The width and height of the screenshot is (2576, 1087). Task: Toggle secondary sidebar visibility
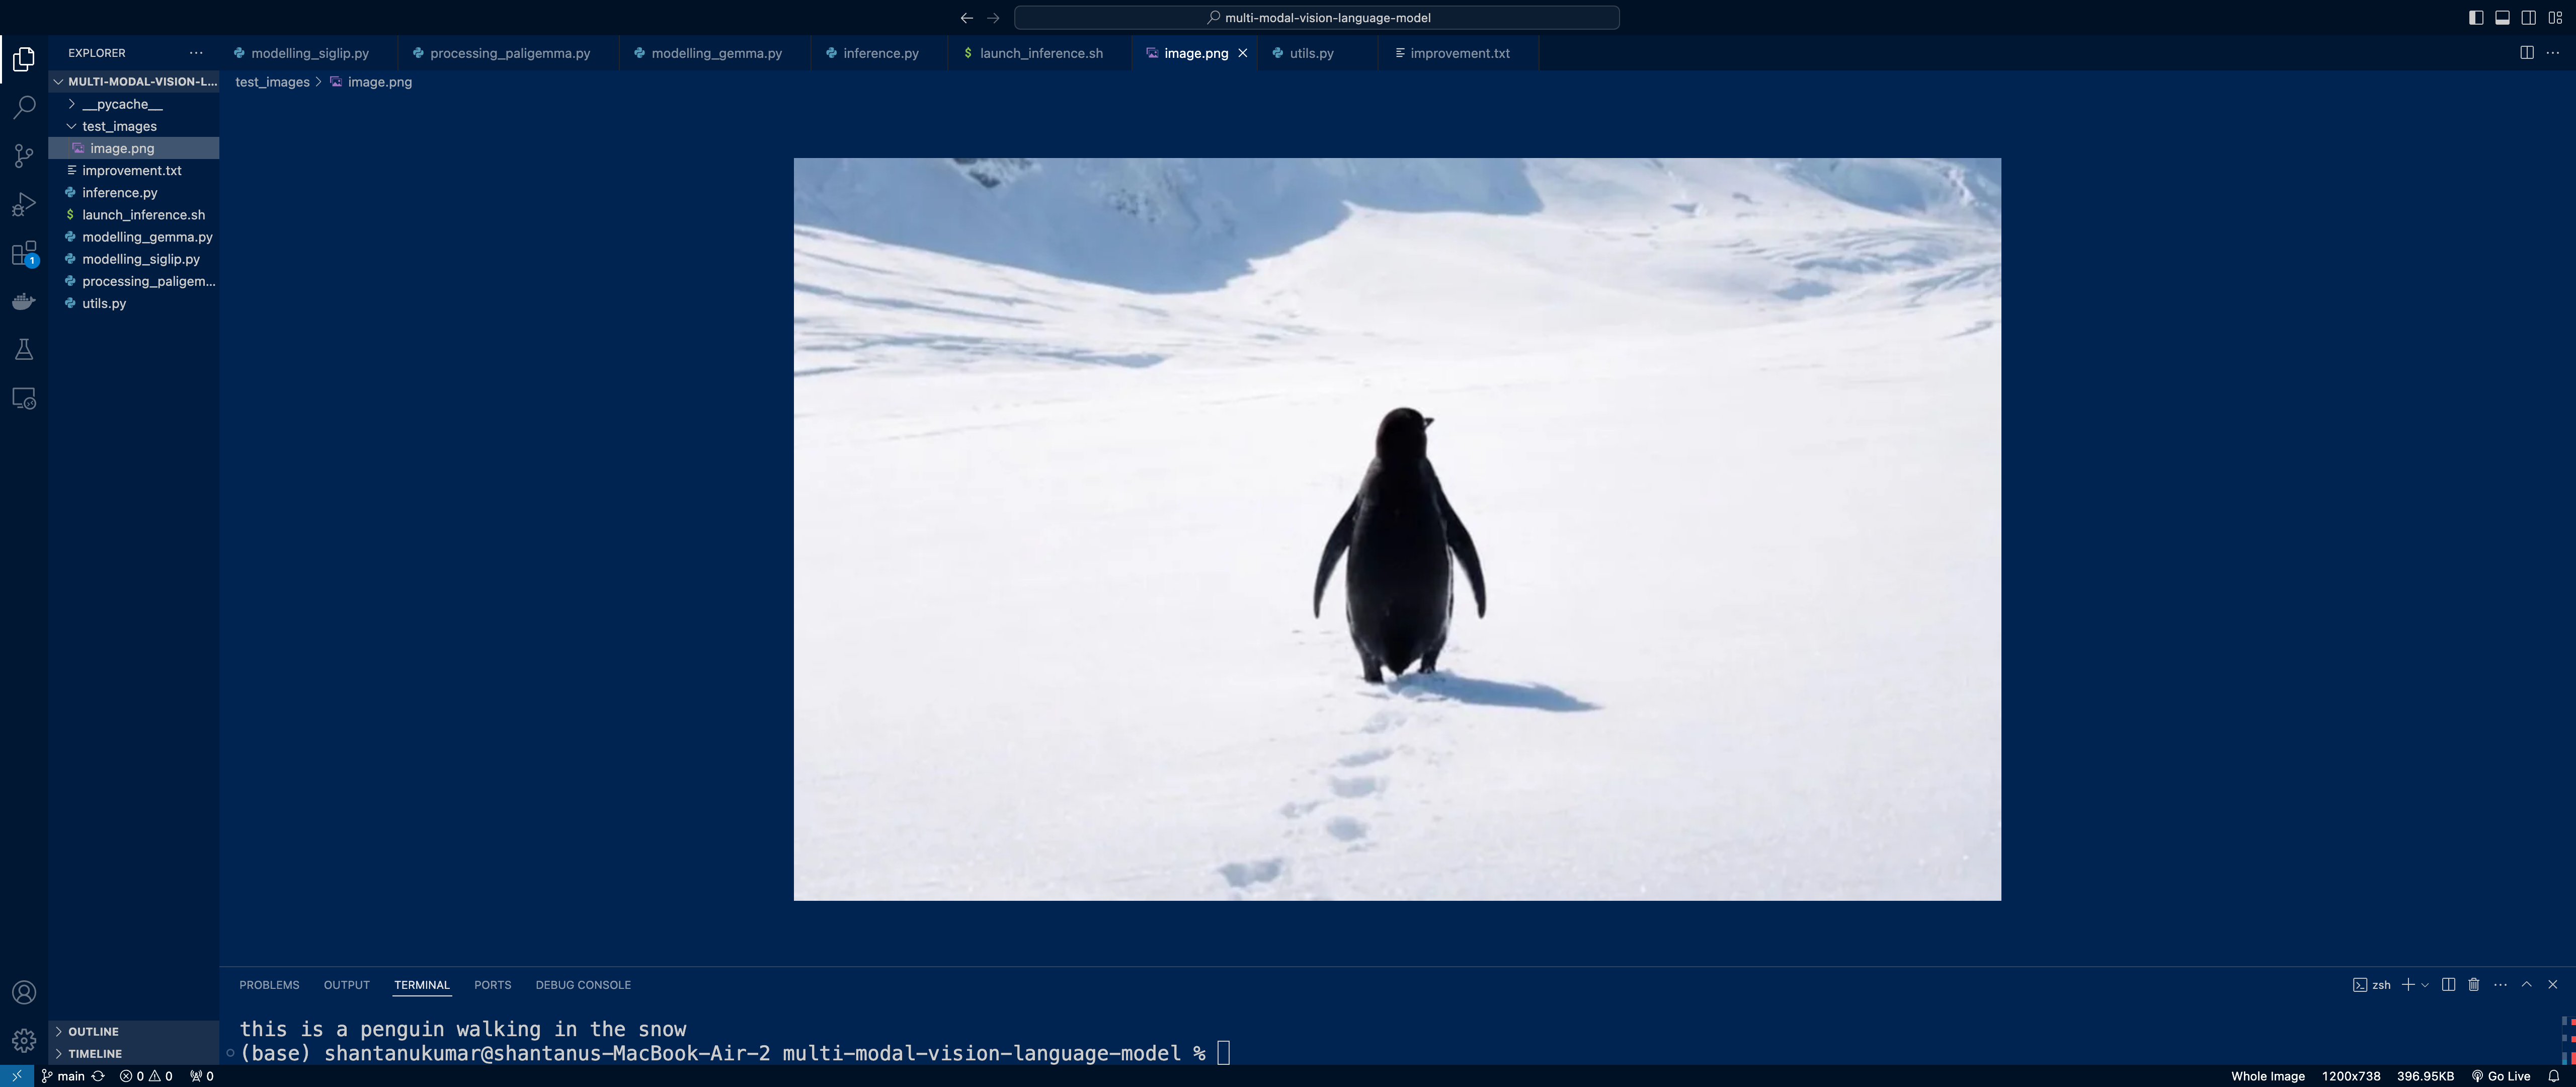[2528, 18]
